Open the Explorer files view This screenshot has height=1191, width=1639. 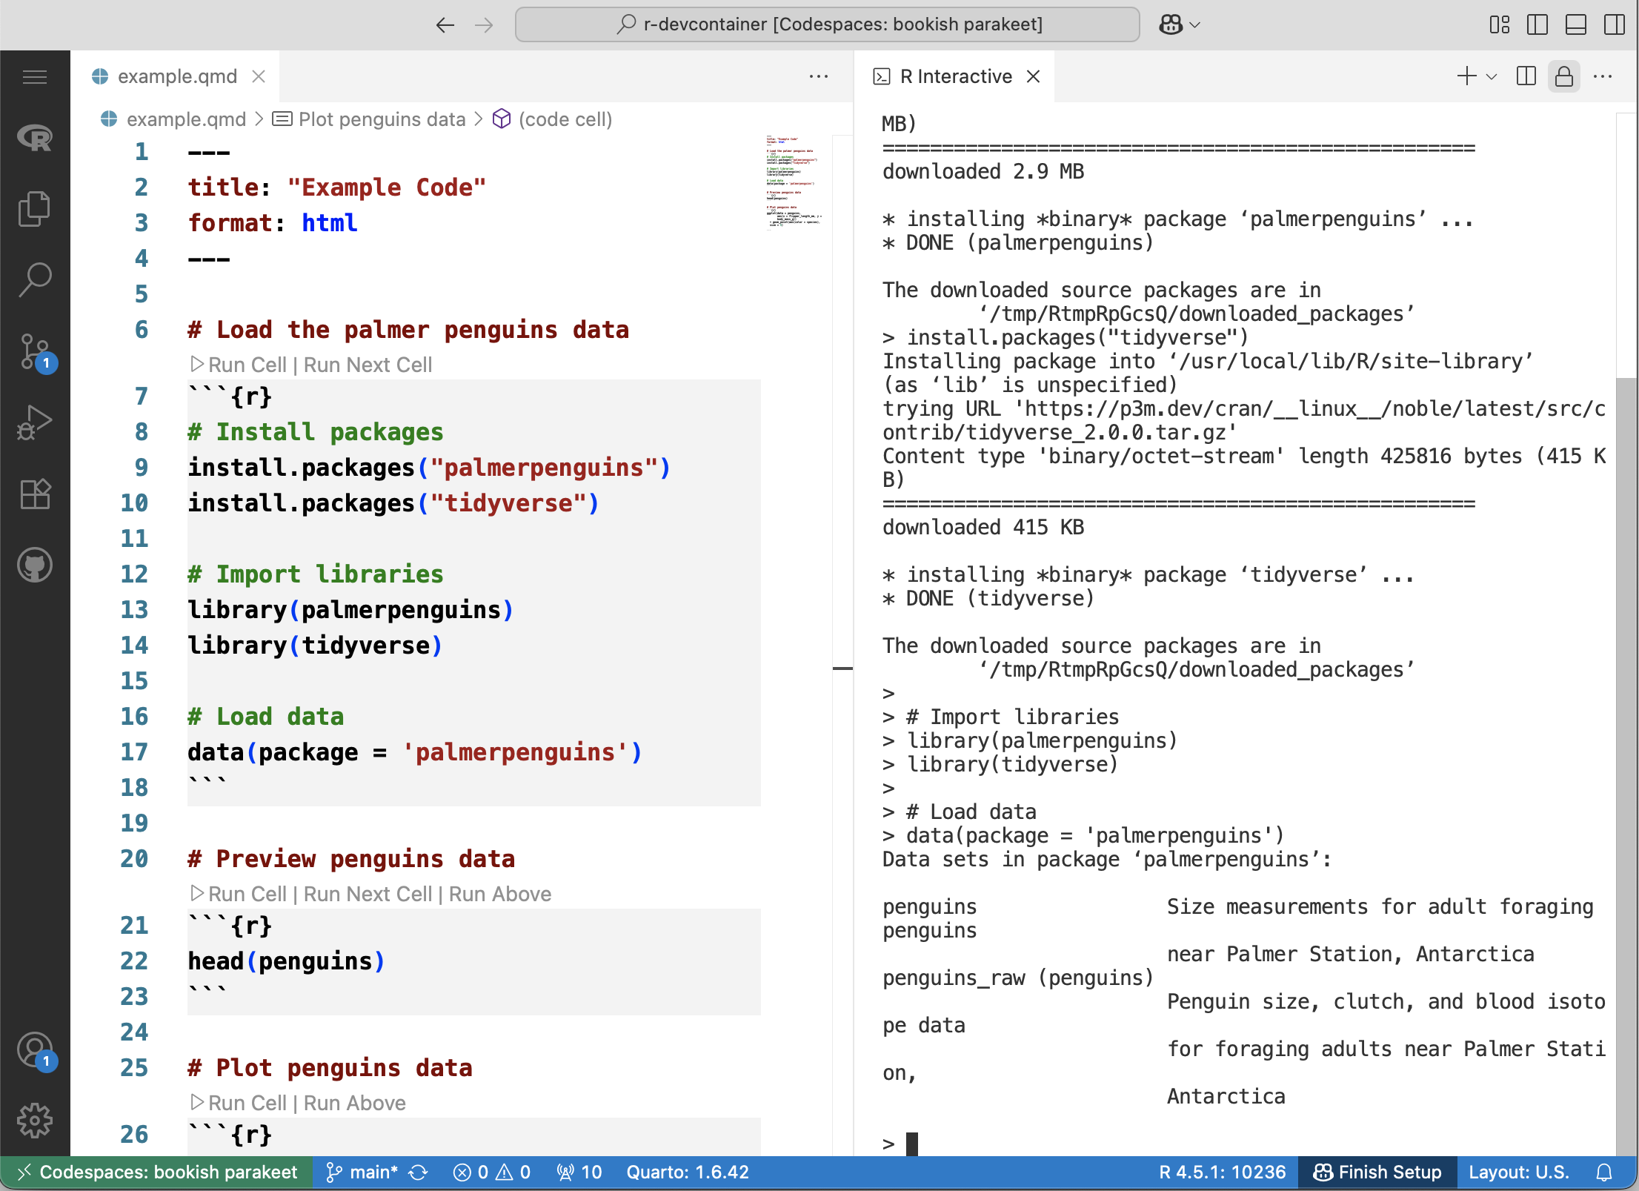point(35,209)
